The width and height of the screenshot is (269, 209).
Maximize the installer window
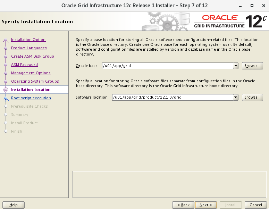coord(252,6)
